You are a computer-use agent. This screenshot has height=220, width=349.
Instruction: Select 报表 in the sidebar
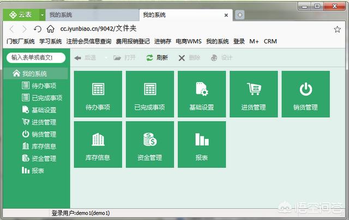point(33,171)
